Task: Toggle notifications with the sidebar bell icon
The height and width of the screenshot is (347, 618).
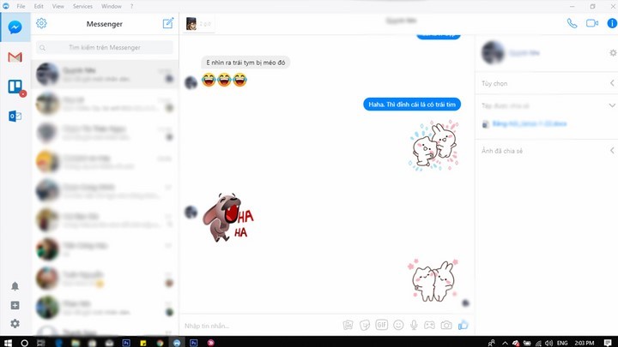Action: click(x=15, y=286)
